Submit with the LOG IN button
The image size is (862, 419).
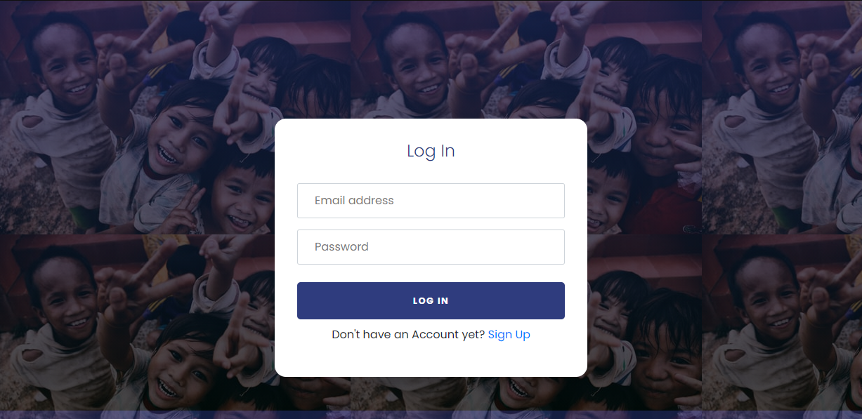coord(431,300)
